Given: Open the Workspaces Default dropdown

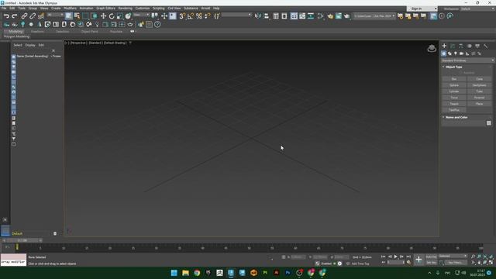Looking at the screenshot, I should [477, 9].
